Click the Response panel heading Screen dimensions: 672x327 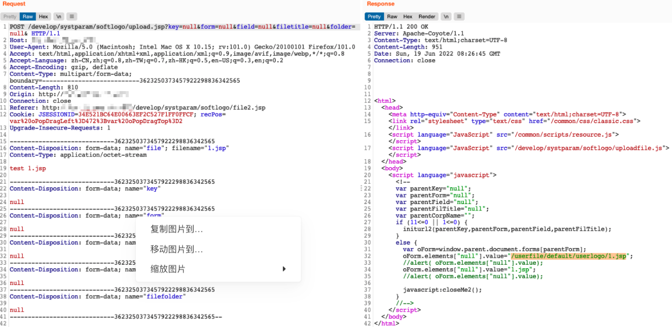tap(380, 4)
